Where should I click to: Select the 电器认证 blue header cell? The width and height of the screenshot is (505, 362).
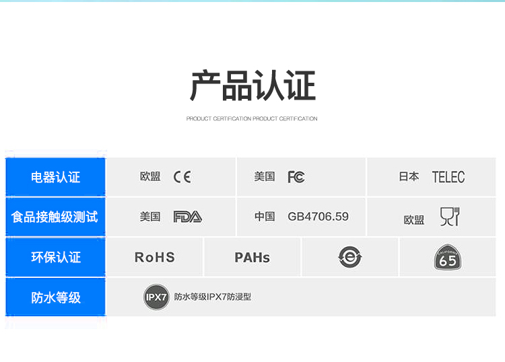[55, 177]
